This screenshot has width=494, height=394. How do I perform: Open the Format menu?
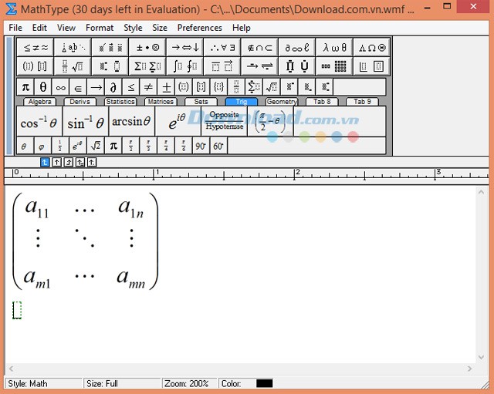(100, 28)
